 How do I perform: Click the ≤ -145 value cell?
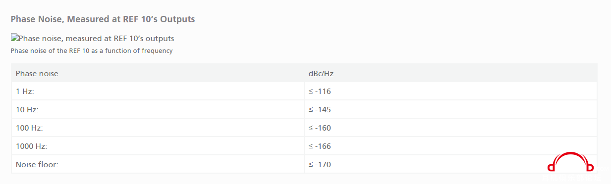click(320, 109)
